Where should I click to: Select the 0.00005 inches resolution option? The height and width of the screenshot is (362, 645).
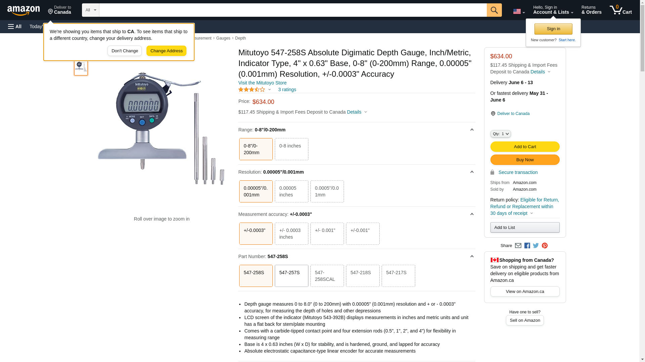coord(291,191)
